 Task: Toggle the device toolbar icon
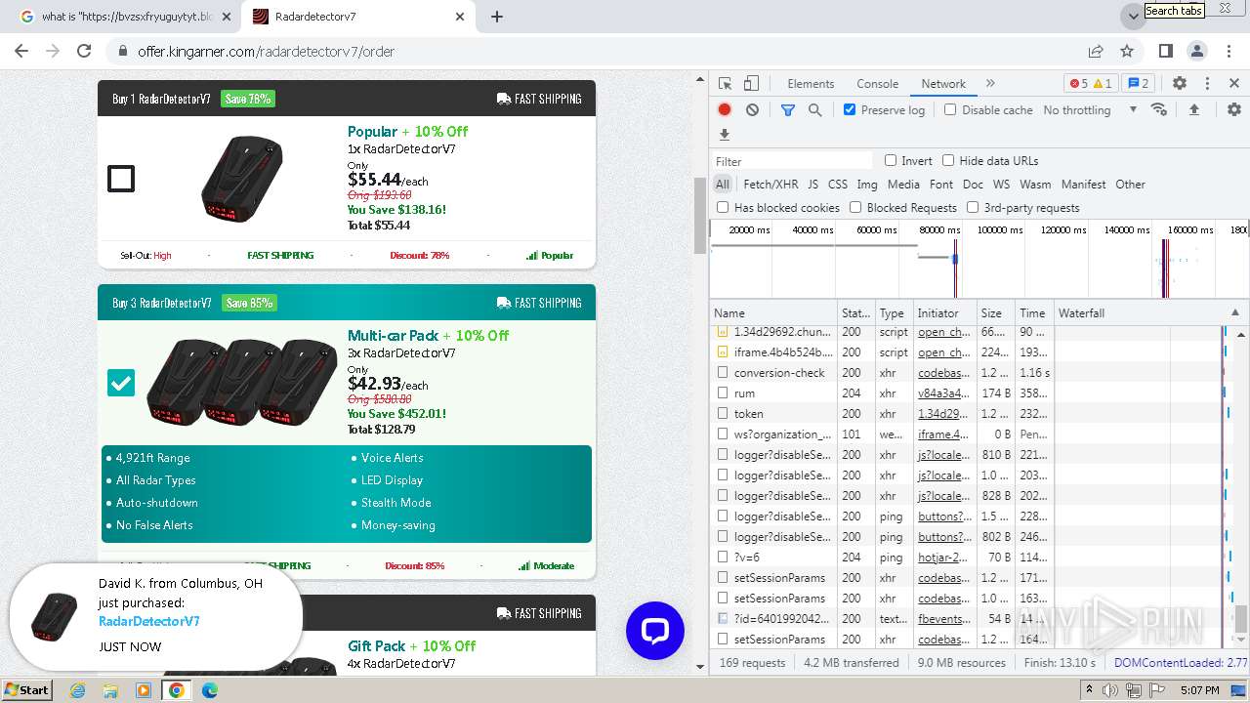point(751,84)
